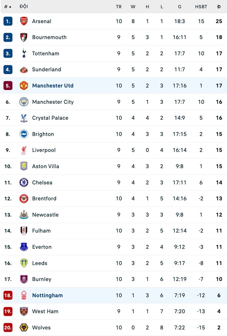This screenshot has height=336, width=227.
Task: Click the Arsenal club crest icon
Action: pos(24,21)
